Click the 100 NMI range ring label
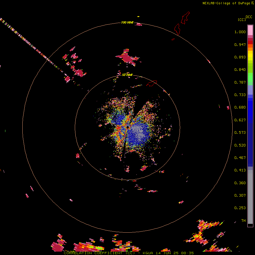 point(127,22)
